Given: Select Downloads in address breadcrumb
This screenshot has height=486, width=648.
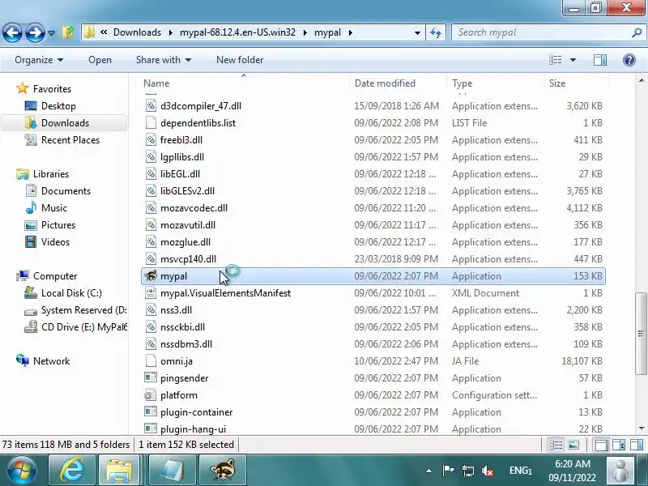Looking at the screenshot, I should pos(137,32).
